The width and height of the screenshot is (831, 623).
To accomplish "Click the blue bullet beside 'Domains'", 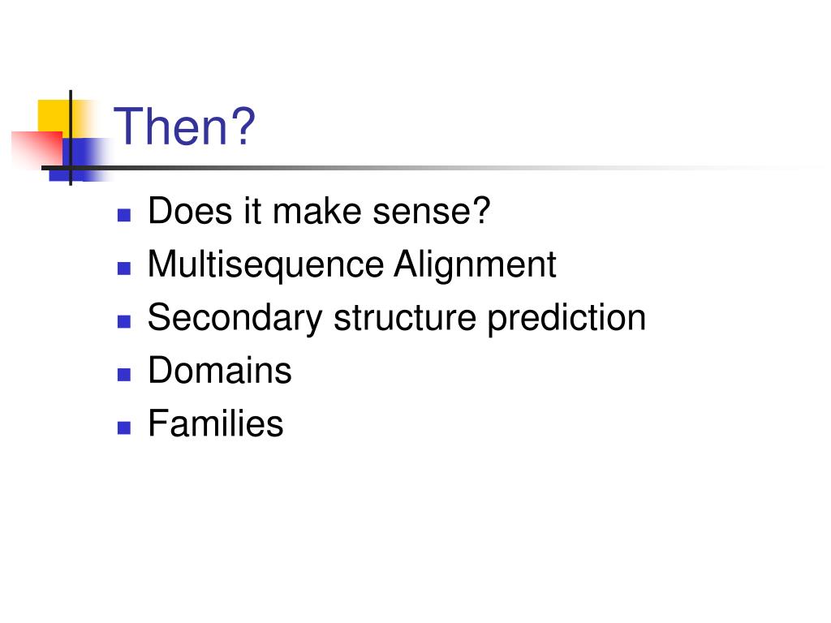I will click(x=124, y=375).
